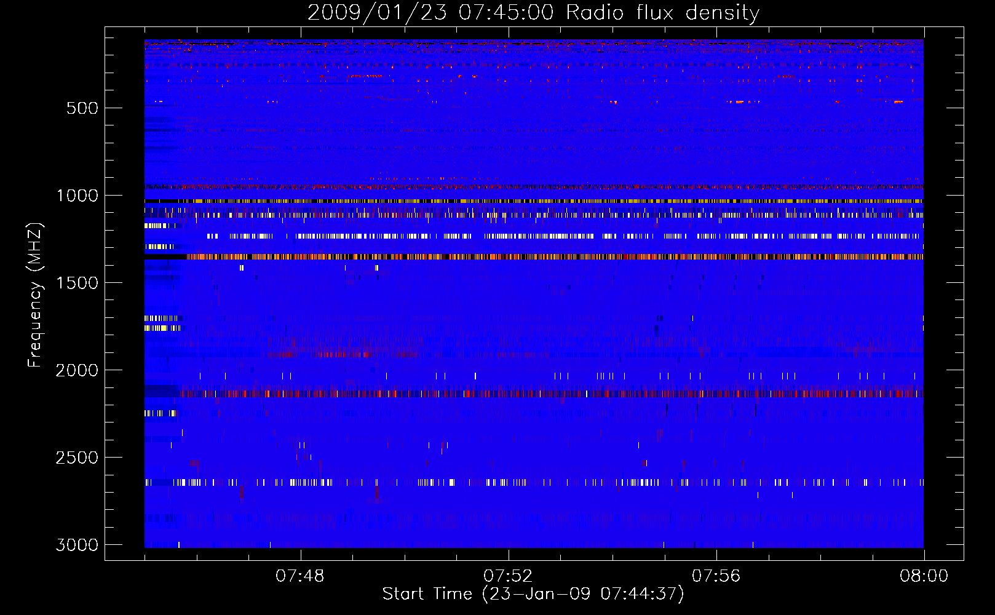Screen dimensions: 995x615
Task: Select the 3000 frequency tick label
Action: tap(77, 545)
